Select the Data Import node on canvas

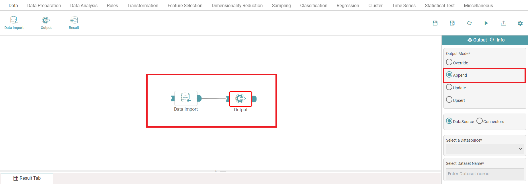(x=186, y=98)
